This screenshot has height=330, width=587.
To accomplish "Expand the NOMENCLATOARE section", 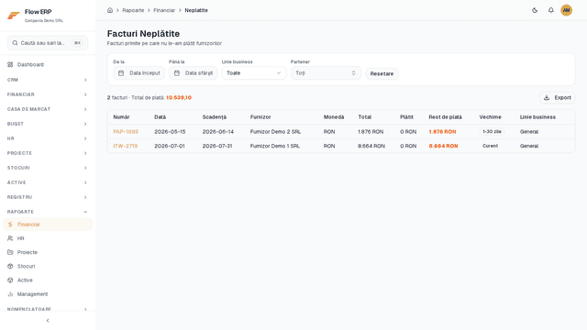I will point(48,310).
